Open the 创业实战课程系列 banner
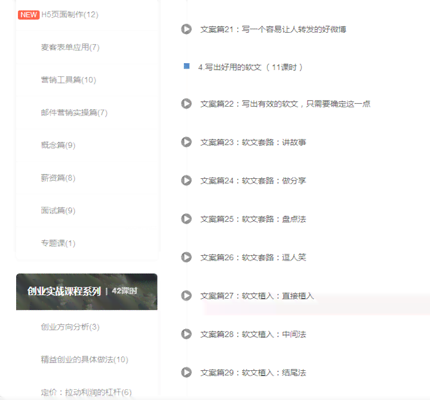 (87, 292)
